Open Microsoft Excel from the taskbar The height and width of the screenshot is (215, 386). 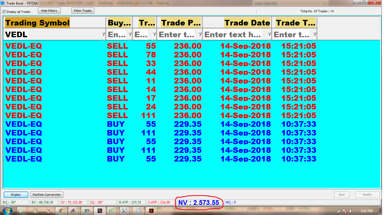point(111,211)
